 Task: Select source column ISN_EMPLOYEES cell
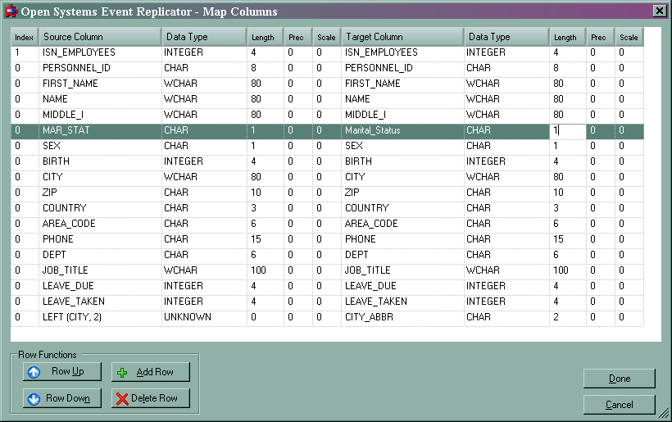coord(100,52)
